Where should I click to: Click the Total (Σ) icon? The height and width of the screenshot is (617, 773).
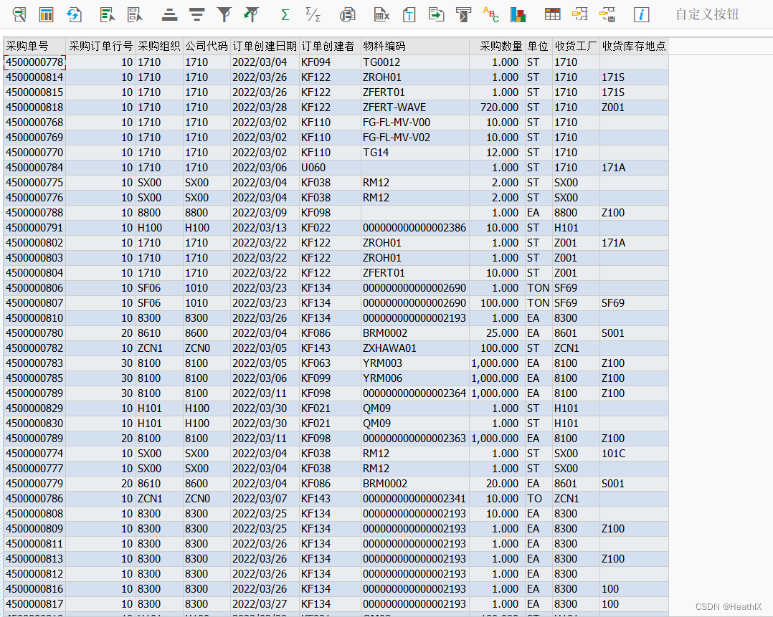(284, 14)
